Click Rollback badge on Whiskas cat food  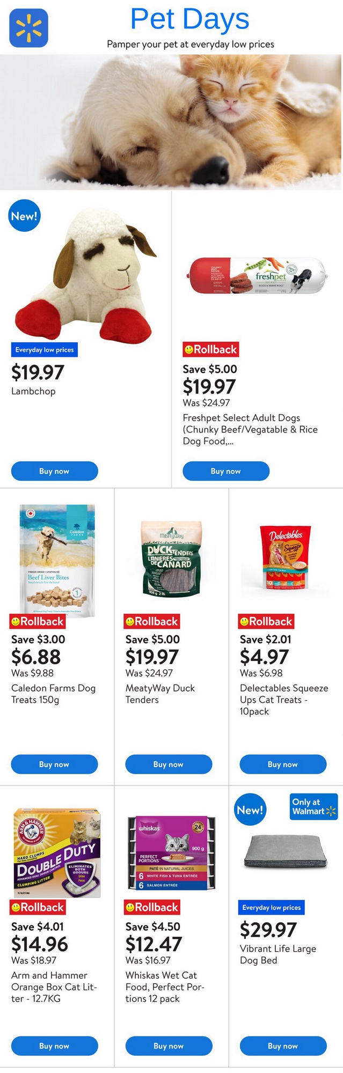coord(152,907)
